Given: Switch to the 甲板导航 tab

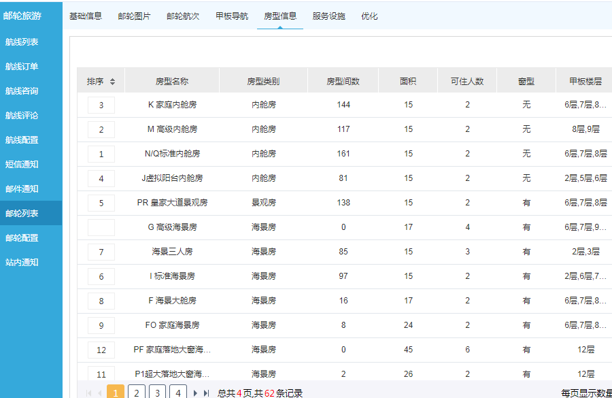Looking at the screenshot, I should (232, 16).
